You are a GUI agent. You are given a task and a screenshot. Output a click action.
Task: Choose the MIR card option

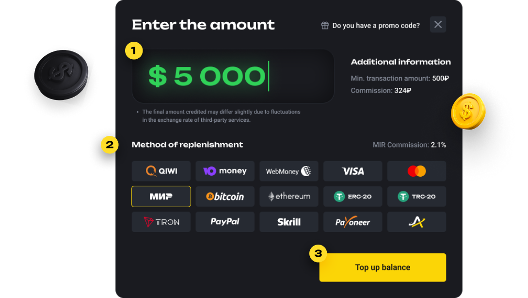click(161, 196)
